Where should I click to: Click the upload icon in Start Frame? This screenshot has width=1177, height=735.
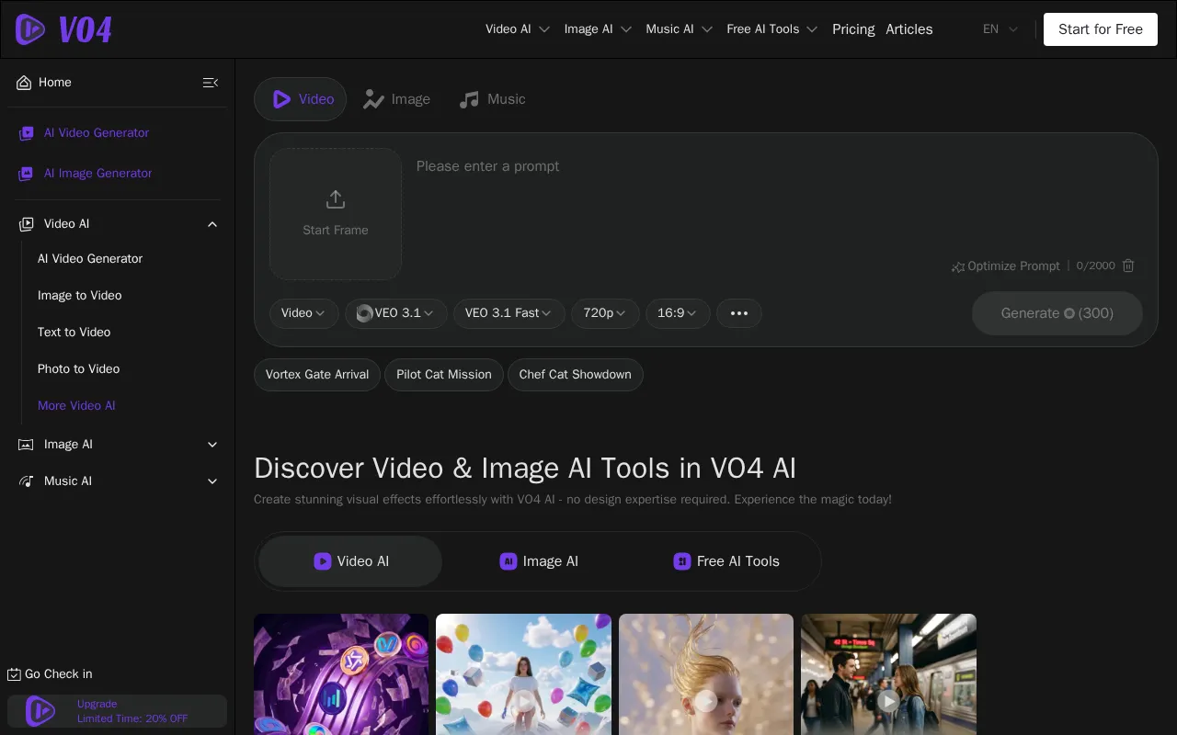point(336,199)
